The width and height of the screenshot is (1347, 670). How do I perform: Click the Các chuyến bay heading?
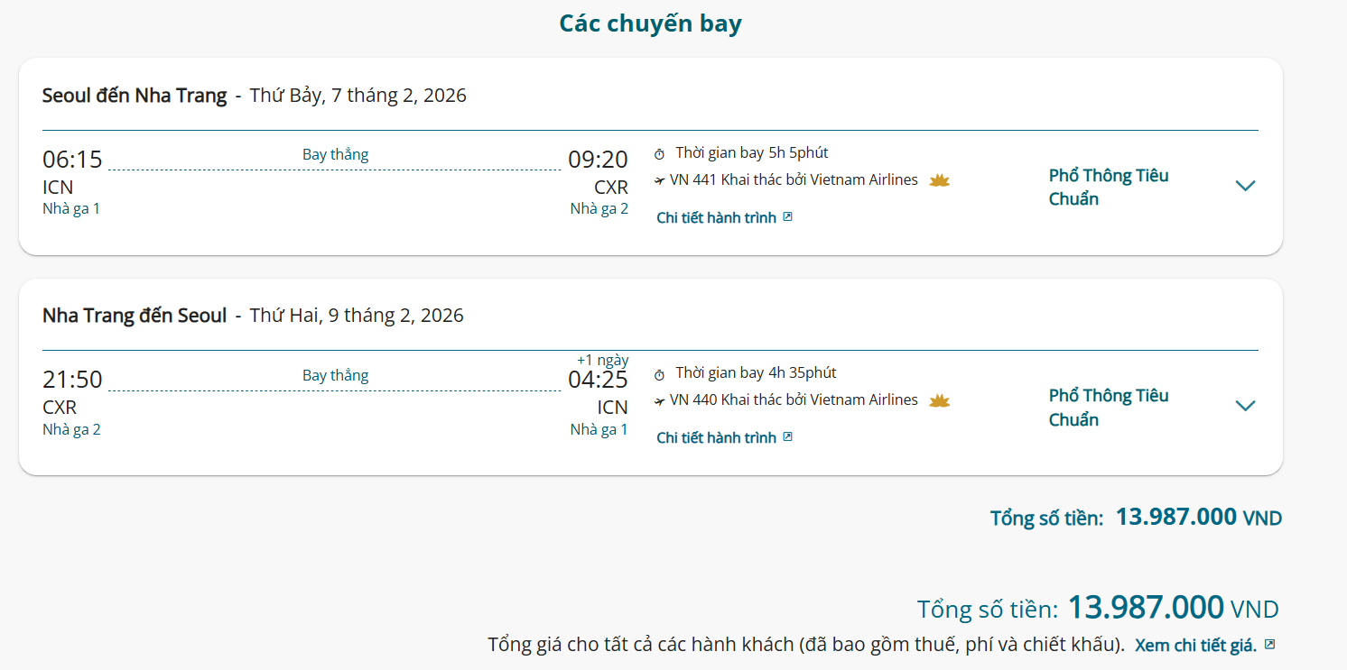(x=650, y=23)
